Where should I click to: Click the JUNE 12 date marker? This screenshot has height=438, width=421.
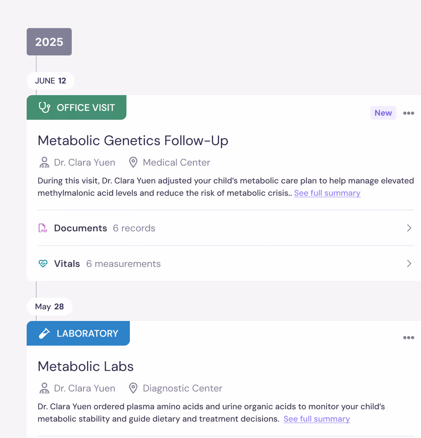51,81
